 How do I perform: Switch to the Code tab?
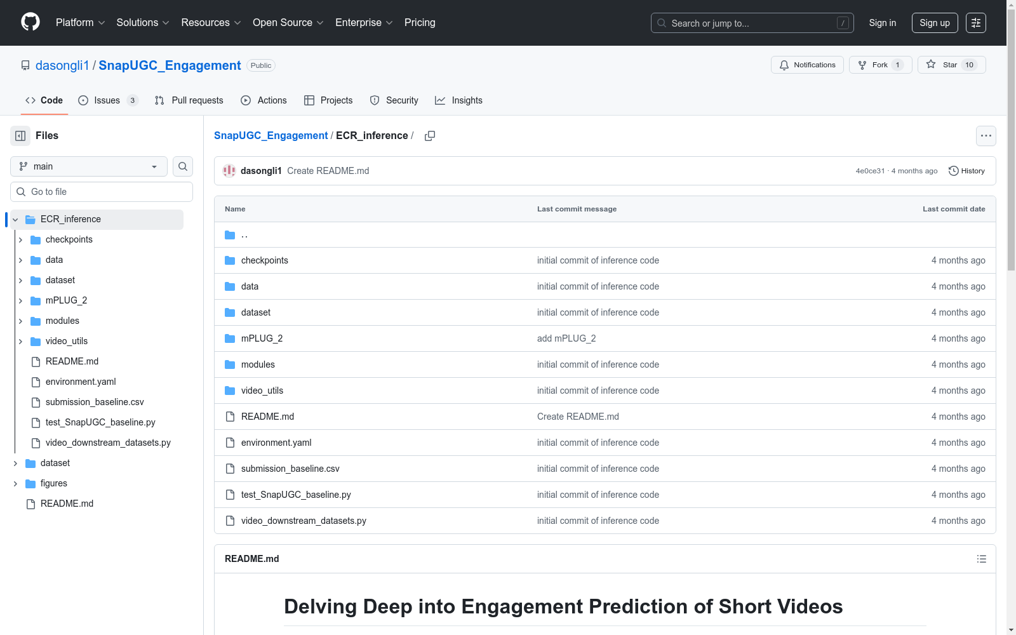point(44,100)
